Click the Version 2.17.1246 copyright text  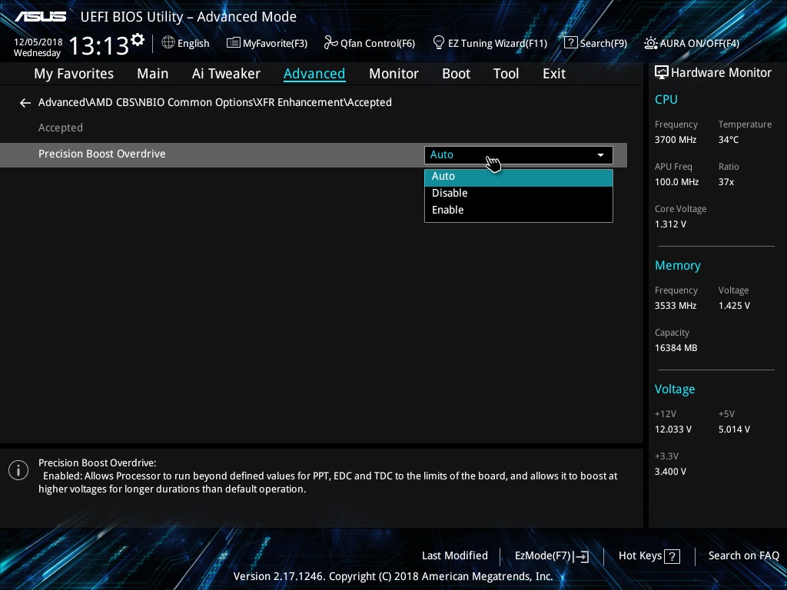pyautogui.click(x=393, y=576)
